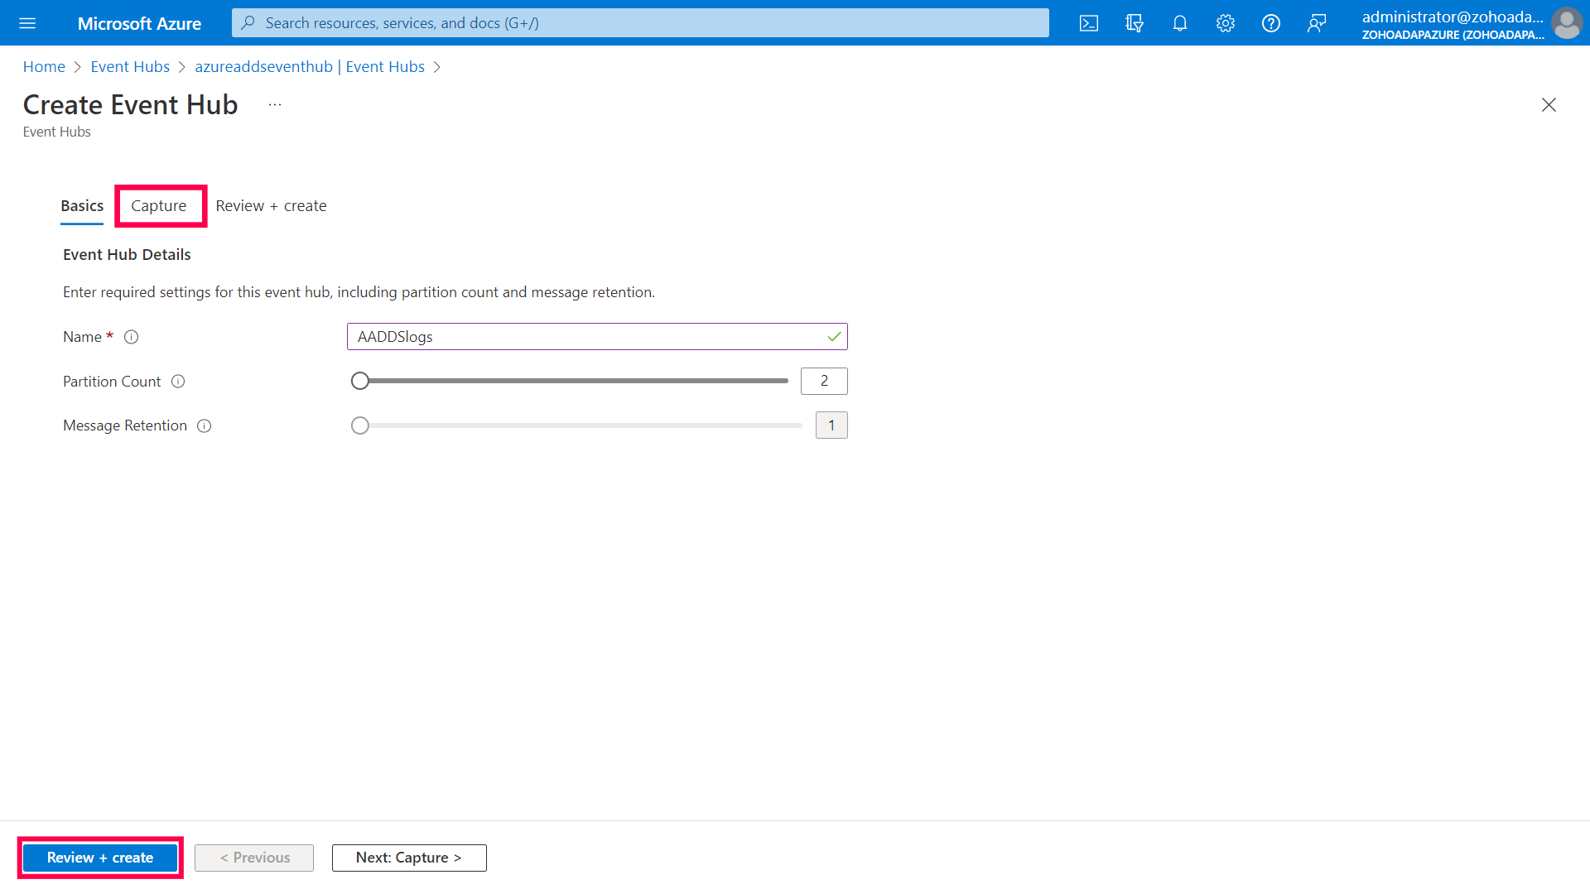Click the Partition Count info icon
This screenshot has width=1590, height=894.
click(178, 382)
